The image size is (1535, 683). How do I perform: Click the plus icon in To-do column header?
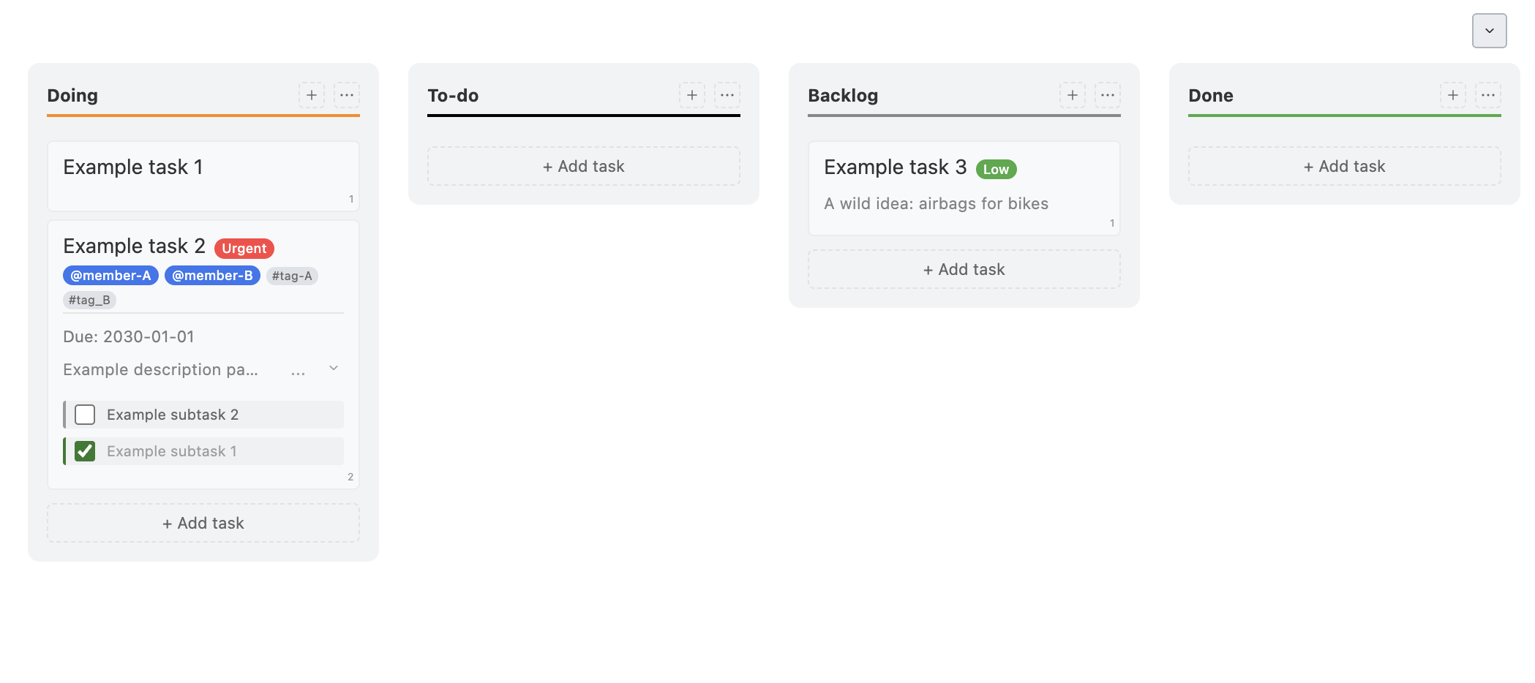[x=692, y=95]
